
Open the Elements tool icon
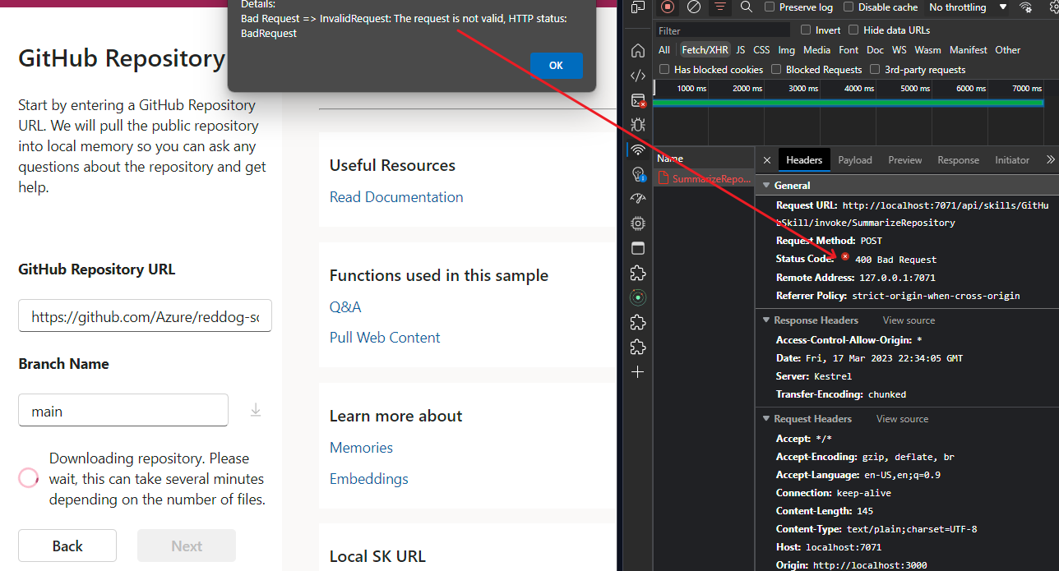pos(638,76)
